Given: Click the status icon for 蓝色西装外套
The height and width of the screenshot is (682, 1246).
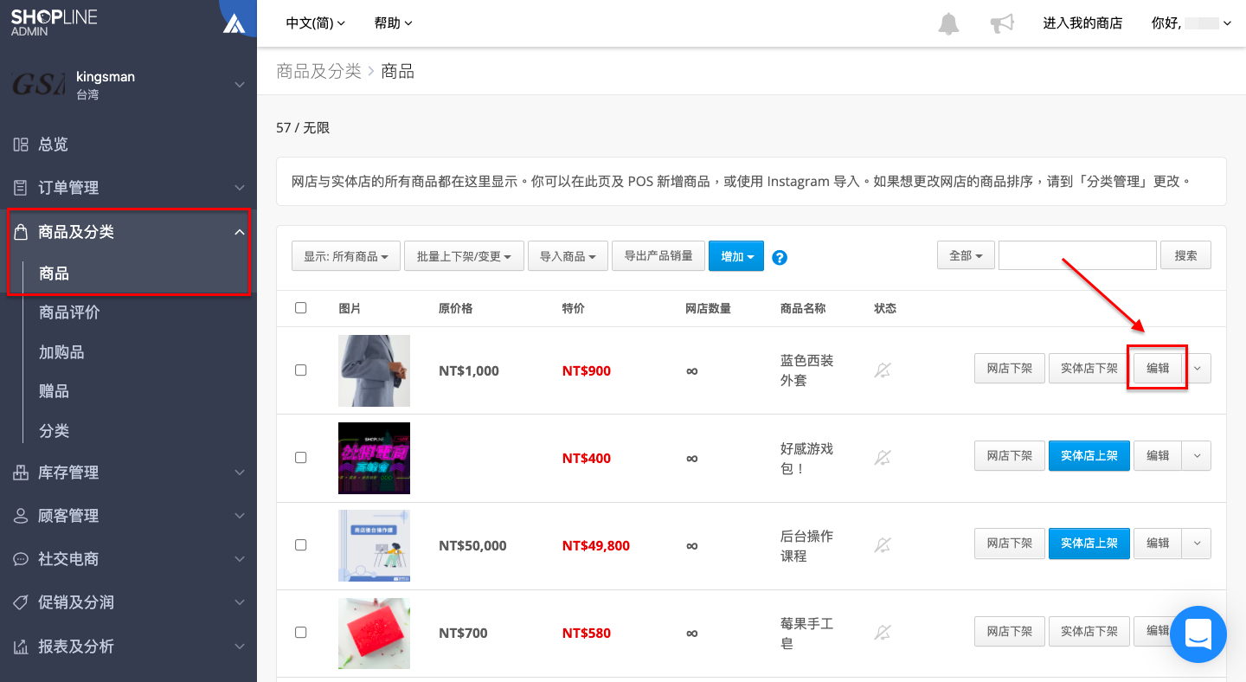Looking at the screenshot, I should click(x=883, y=370).
